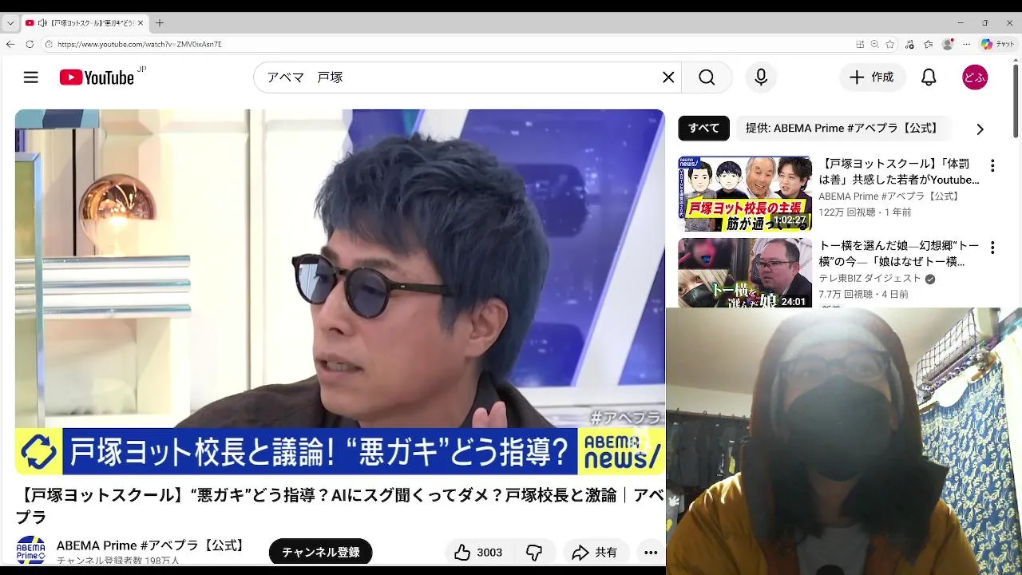The image size is (1022, 575).
Task: Open the favorites list icon
Action: point(929,44)
